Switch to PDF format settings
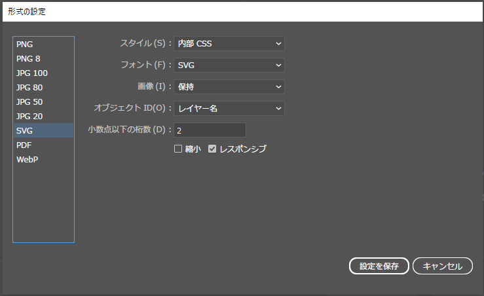The image size is (484, 296). click(24, 145)
